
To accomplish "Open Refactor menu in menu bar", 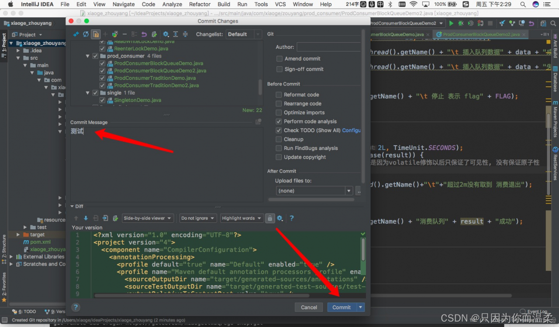I will [200, 4].
